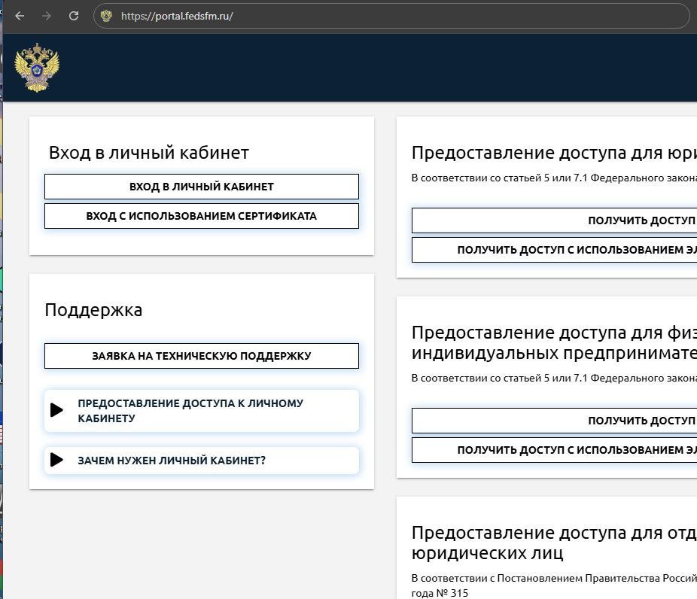Click the double-headed eagle logo in the header
This screenshot has width=697, height=599.
tap(36, 68)
